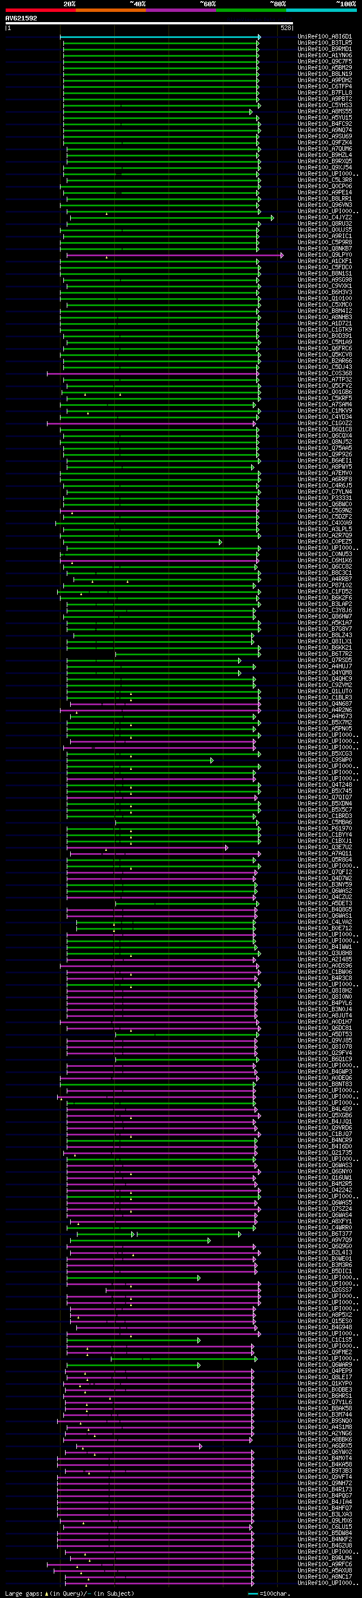Select the UniRef100_B7FLL8 label
The width and height of the screenshot is (362, 1598).
click(325, 93)
